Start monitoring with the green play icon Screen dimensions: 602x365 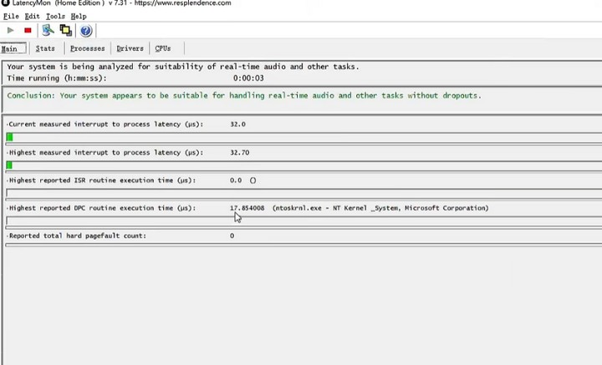pos(10,31)
